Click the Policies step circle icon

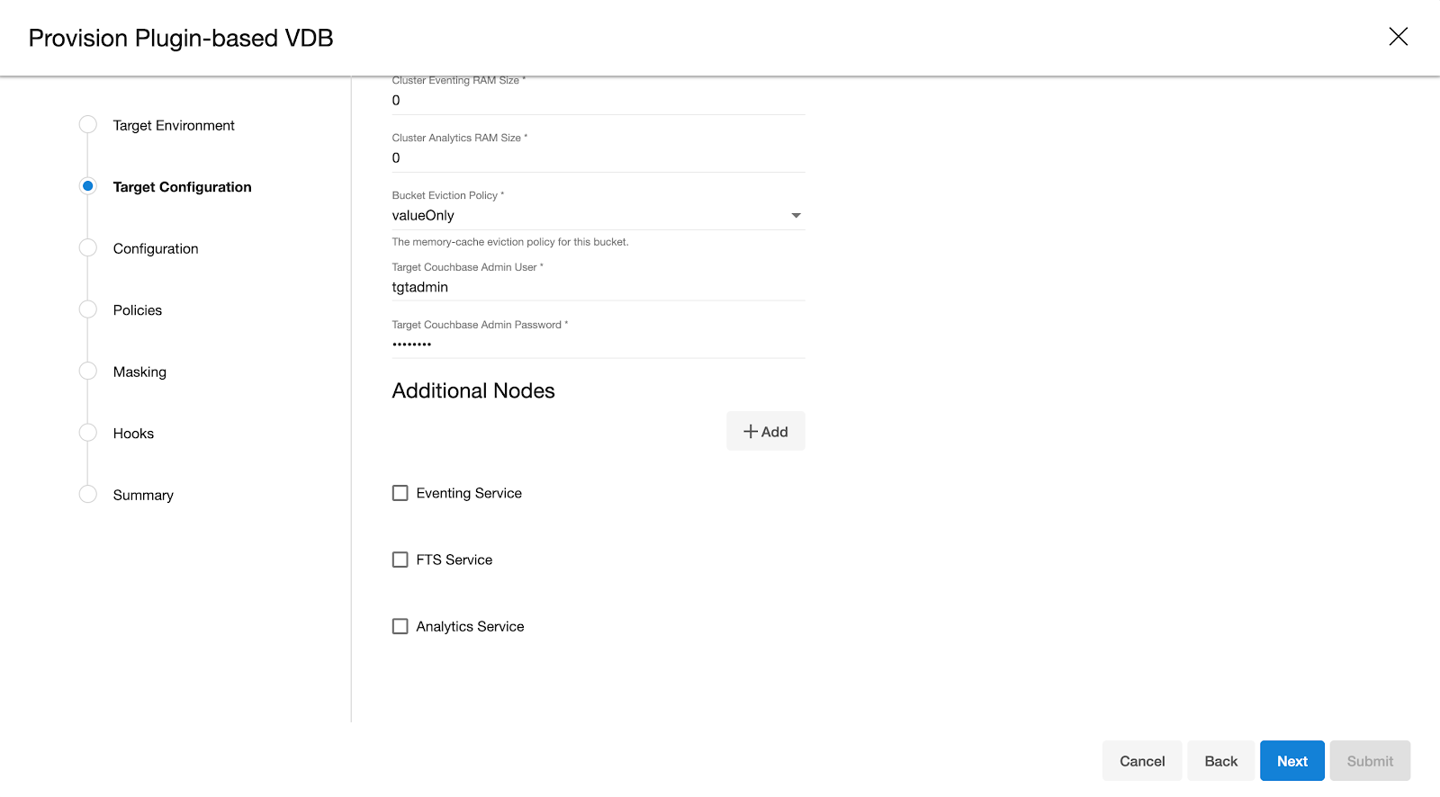point(88,309)
